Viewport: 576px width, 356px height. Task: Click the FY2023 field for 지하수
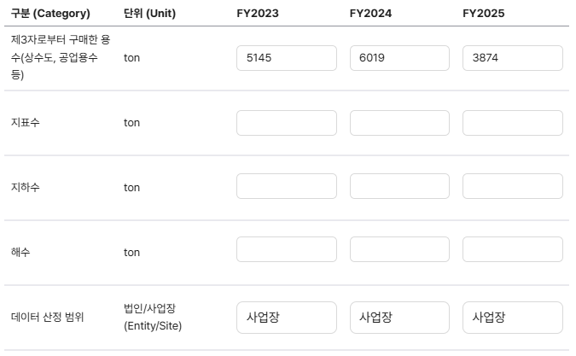coord(287,186)
